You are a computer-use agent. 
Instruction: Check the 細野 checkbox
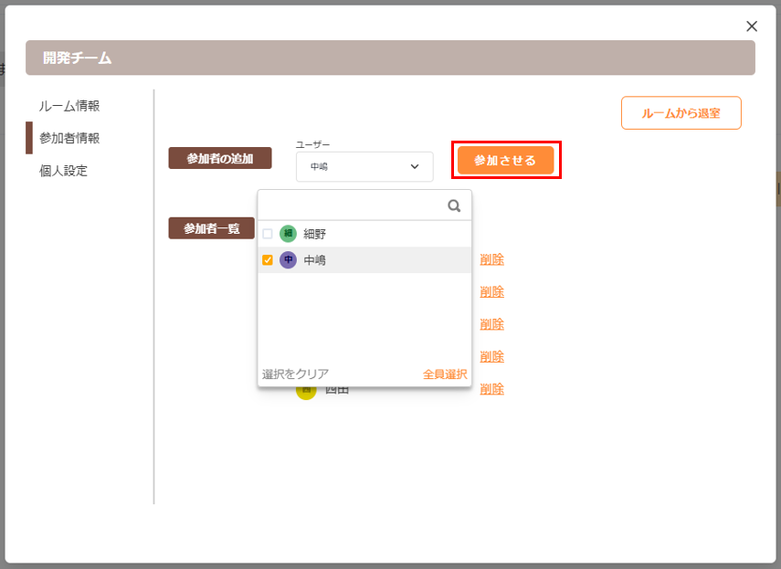pyautogui.click(x=268, y=234)
